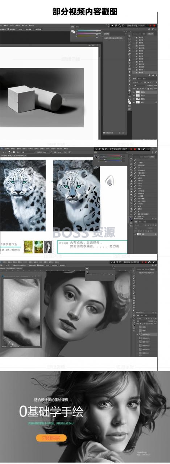Image resolution: width=170 pixels, height=464 pixels.
Task: Toggle the 仅限当前工具 checkbox in the tool preset panel
Action: [x=104, y=133]
